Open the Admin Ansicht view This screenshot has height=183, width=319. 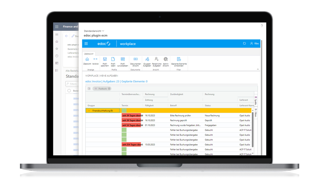[166, 62]
